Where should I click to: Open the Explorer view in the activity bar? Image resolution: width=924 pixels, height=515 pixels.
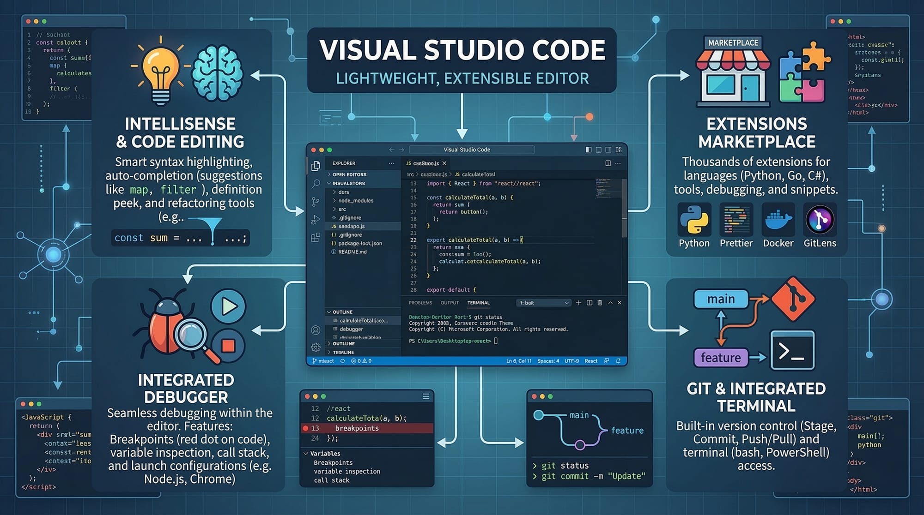pyautogui.click(x=315, y=166)
